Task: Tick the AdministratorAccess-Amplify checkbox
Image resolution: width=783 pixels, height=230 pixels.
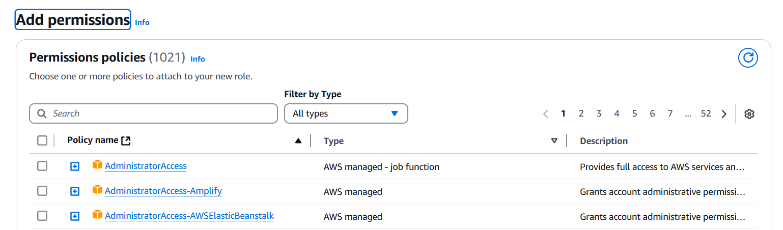Action: pos(42,191)
